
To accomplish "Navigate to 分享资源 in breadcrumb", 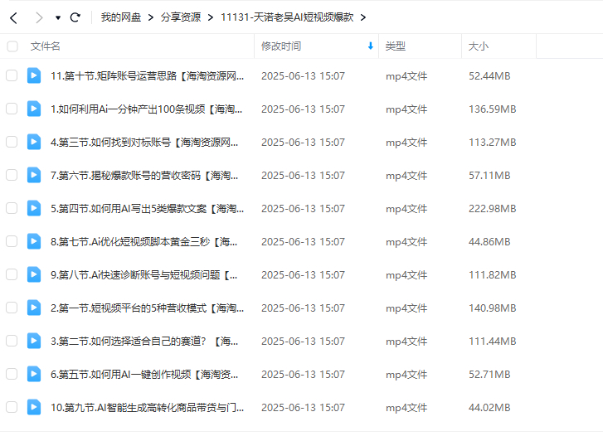I will point(181,17).
